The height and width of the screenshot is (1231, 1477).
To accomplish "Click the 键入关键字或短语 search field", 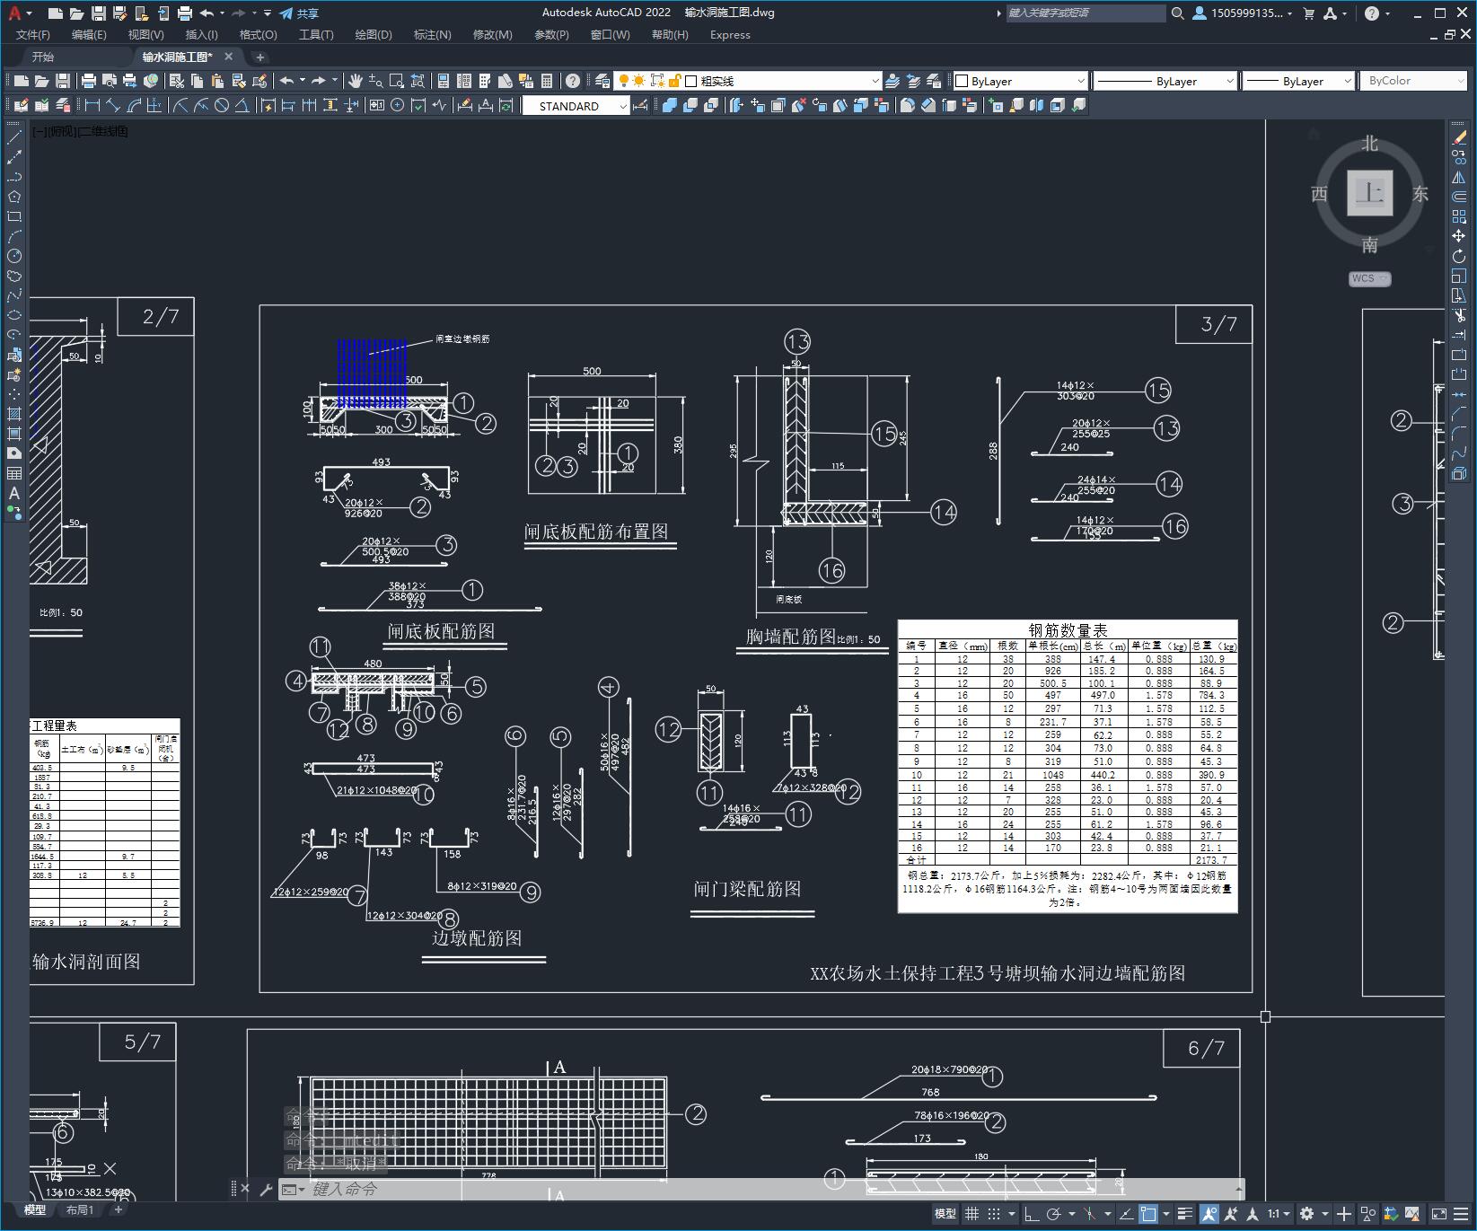I will (1085, 13).
